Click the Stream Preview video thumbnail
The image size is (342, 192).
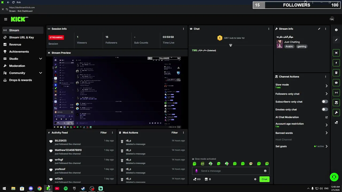pyautogui.click(x=117, y=92)
